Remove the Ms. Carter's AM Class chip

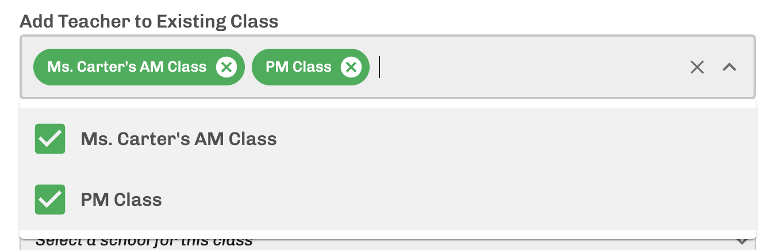(226, 67)
